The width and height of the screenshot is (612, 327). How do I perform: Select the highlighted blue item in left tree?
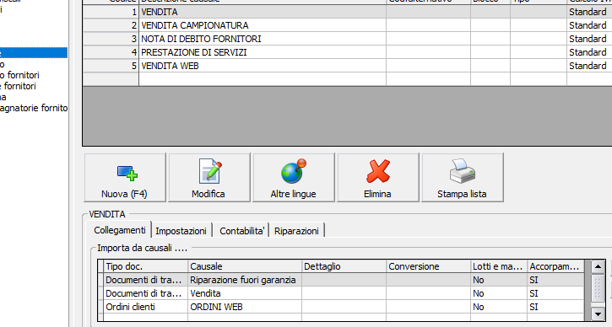pos(34,52)
